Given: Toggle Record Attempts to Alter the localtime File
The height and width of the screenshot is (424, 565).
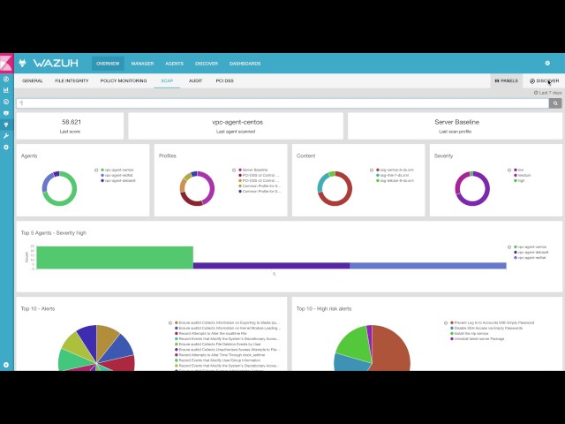Looking at the screenshot, I should 213,334.
